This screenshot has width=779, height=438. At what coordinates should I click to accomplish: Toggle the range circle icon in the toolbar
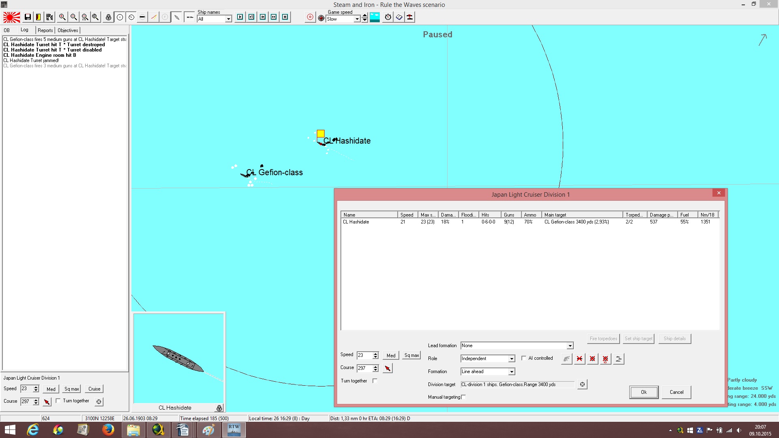coord(120,17)
